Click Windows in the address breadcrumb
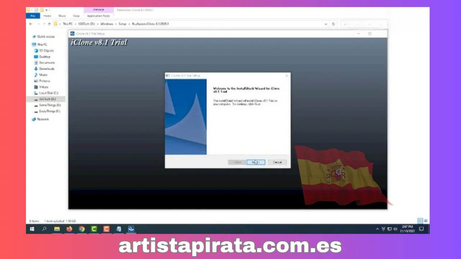461x259 pixels. point(107,24)
